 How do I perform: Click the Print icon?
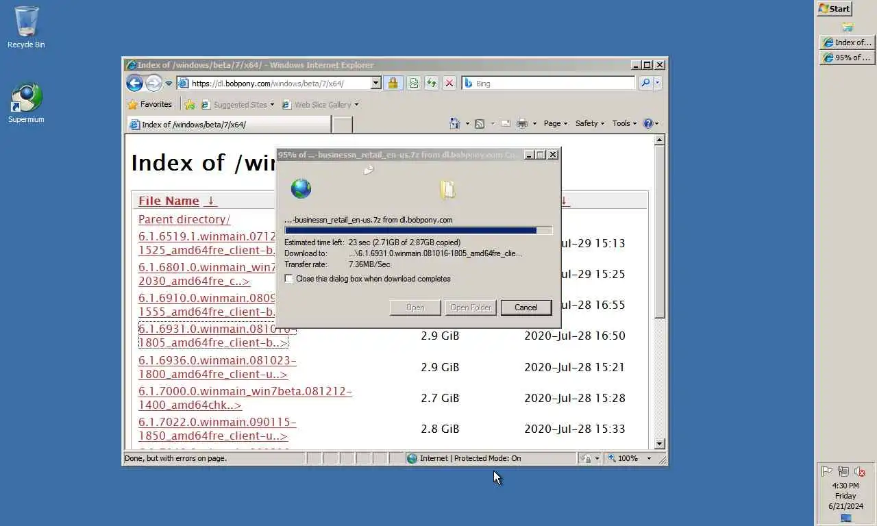[522, 123]
